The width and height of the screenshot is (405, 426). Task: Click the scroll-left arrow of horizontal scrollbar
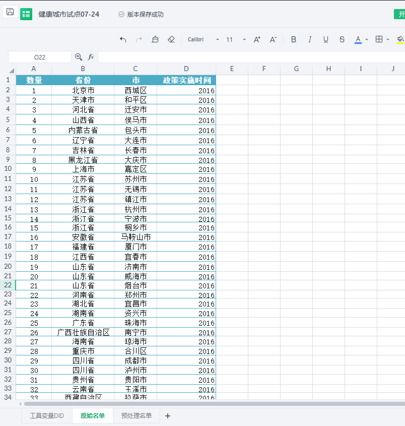pyautogui.click(x=20, y=404)
